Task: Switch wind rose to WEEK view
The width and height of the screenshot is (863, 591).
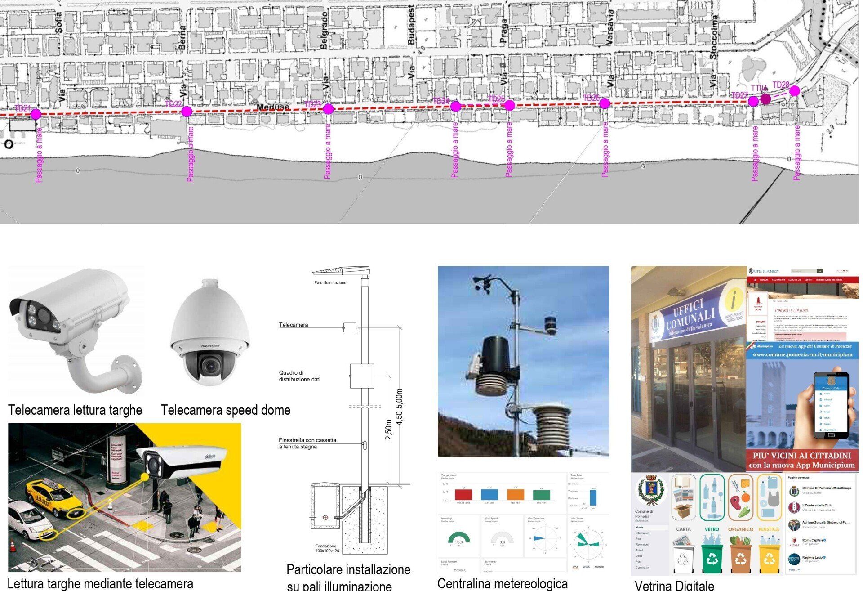Action: [x=586, y=567]
